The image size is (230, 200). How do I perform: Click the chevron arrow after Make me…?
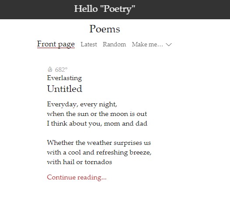pos(169,45)
